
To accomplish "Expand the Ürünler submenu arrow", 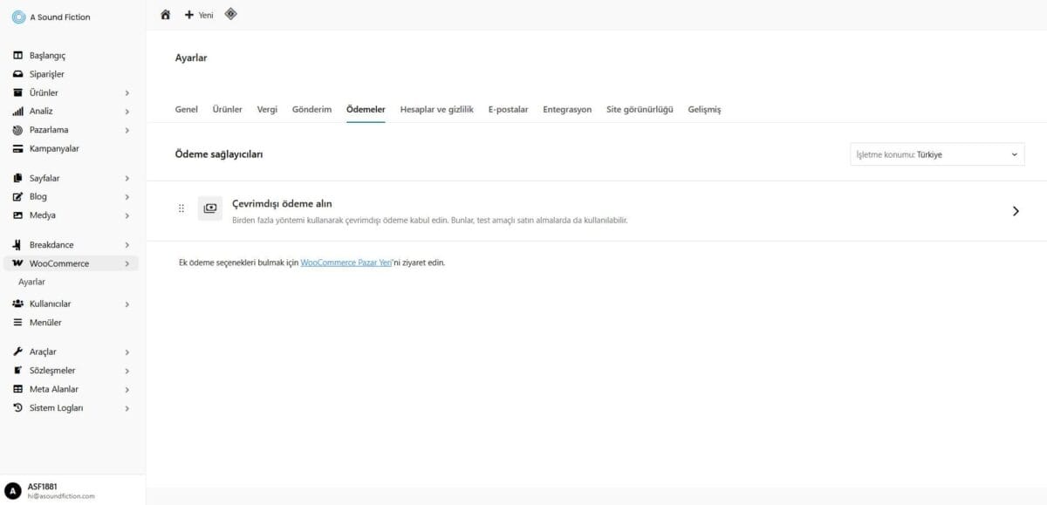I will point(127,92).
